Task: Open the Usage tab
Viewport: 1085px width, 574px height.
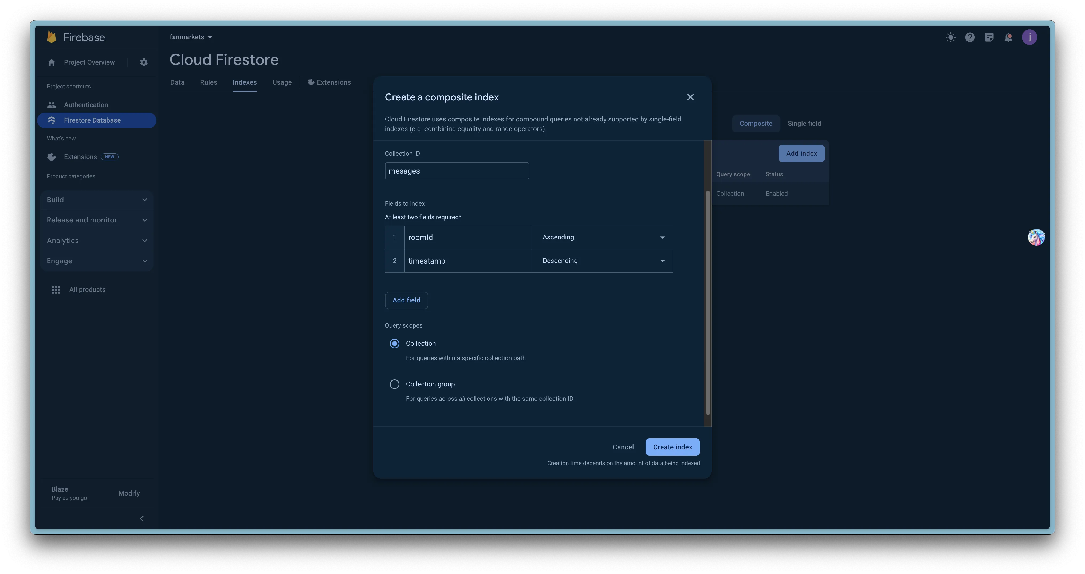Action: click(x=282, y=82)
